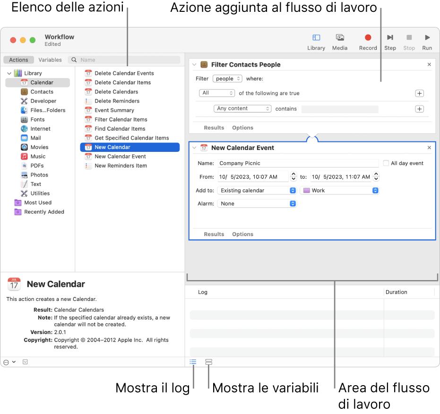Open the Work calendar dropdown
440x414 pixels.
click(x=339, y=191)
